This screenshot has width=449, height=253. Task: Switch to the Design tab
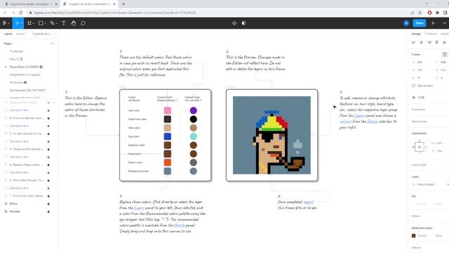click(x=416, y=34)
